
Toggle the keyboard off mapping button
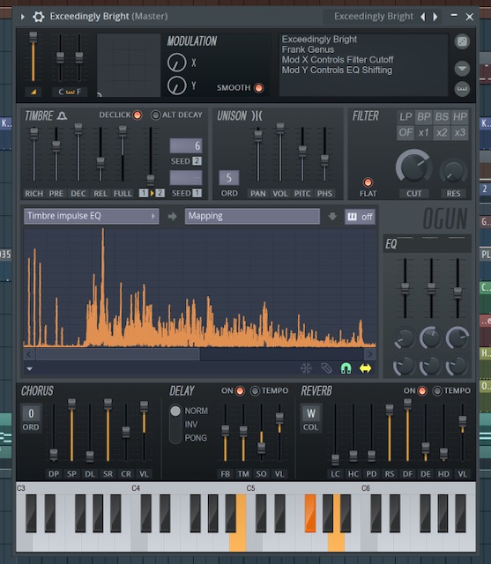click(x=360, y=217)
